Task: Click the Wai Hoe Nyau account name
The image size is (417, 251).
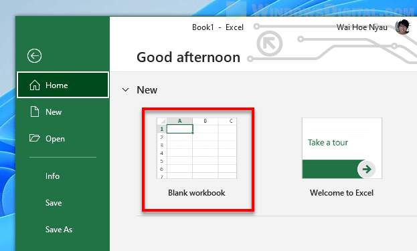Action: tap(361, 27)
